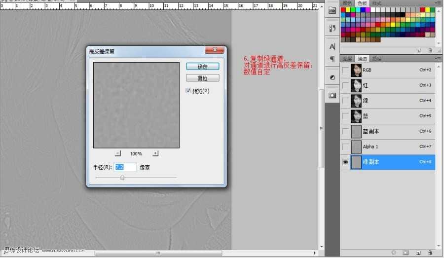This screenshot has width=444, height=258.
Task: Select the 蓝 副本 channel row
Action: tap(388, 131)
